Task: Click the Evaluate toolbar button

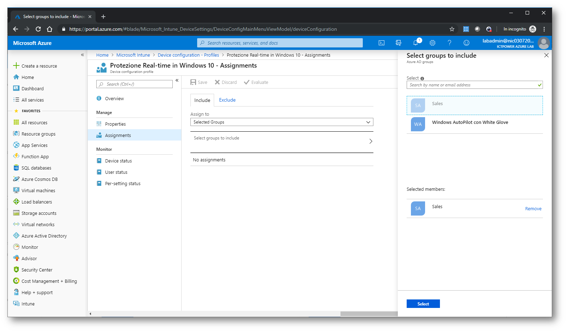Action: click(256, 82)
